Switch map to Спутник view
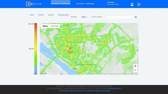168x94 pixels. coord(55,26)
